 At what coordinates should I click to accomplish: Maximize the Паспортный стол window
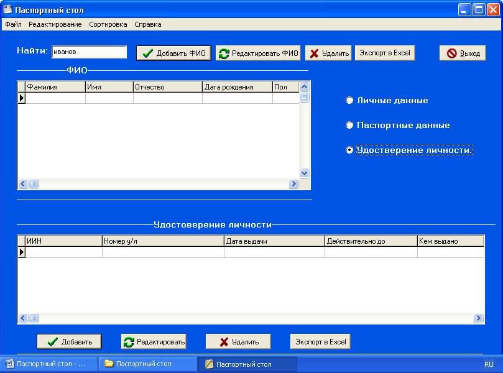click(x=479, y=10)
